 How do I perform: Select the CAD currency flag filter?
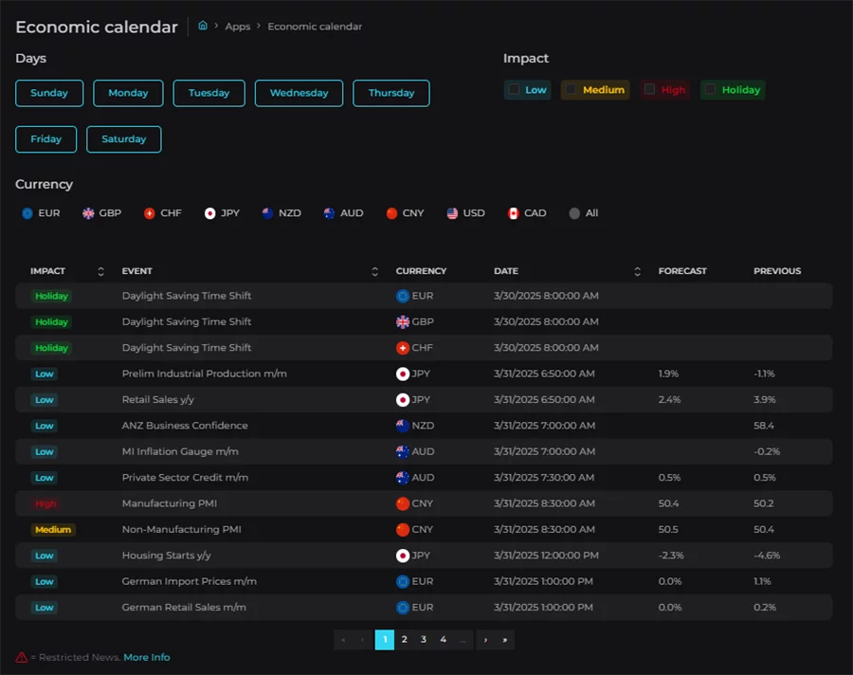pos(513,213)
